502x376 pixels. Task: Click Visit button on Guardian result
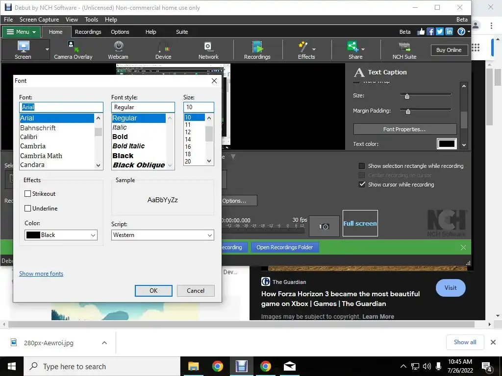point(451,288)
